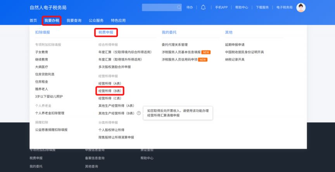
Task: Open 年度汇算（取得境外所得适用）
Action: [x=120, y=59]
